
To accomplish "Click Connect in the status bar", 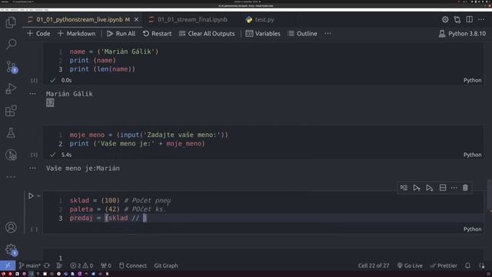I will click(133, 265).
